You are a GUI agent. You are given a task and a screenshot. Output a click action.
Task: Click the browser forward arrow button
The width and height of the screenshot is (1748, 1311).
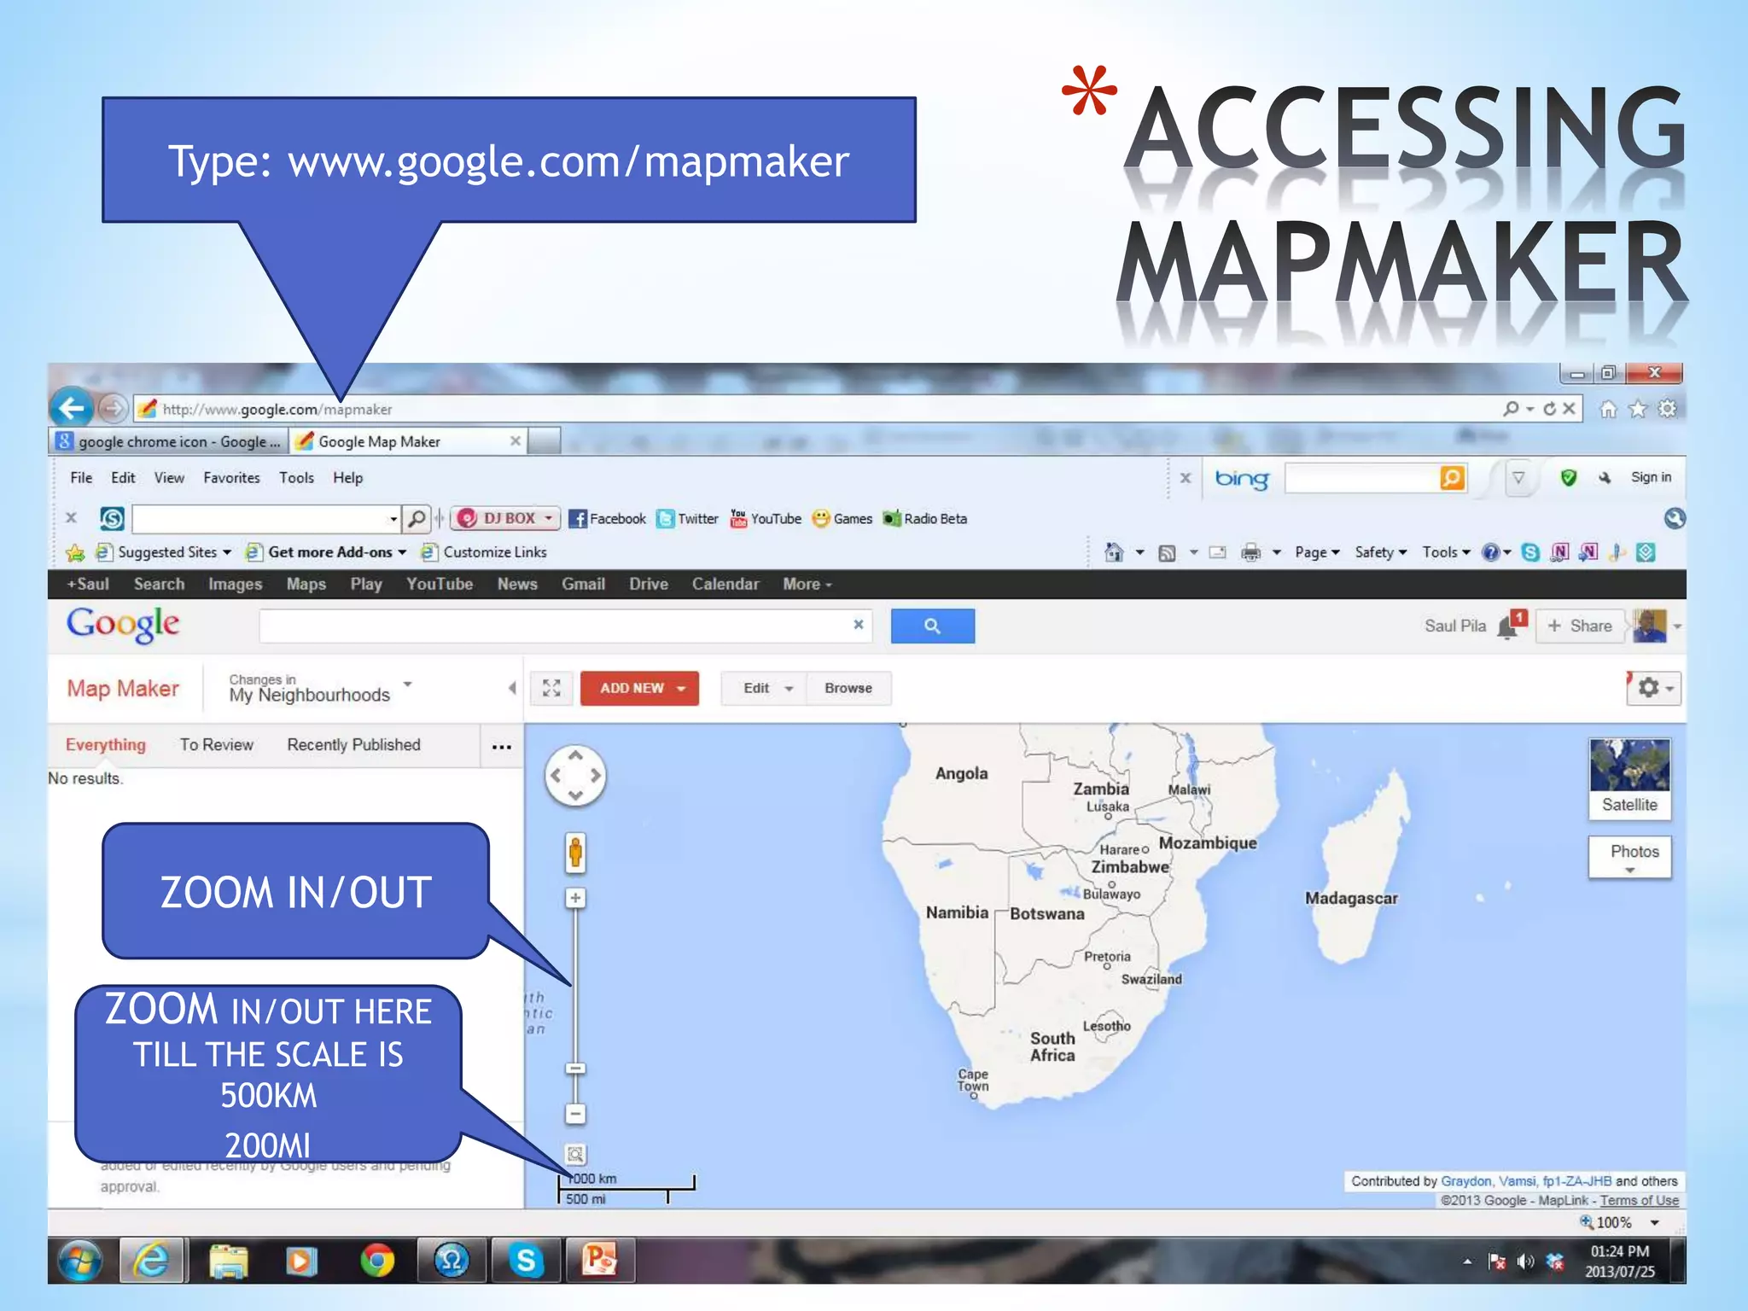tap(113, 409)
